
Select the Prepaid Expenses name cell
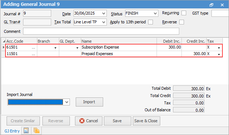(x=119, y=54)
